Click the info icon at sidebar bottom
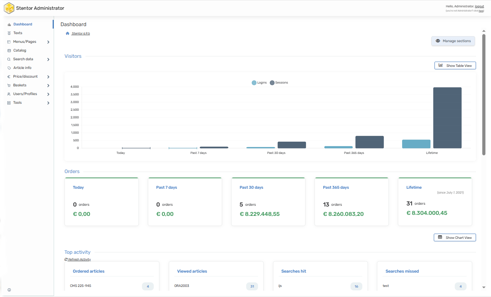 [x=9, y=290]
